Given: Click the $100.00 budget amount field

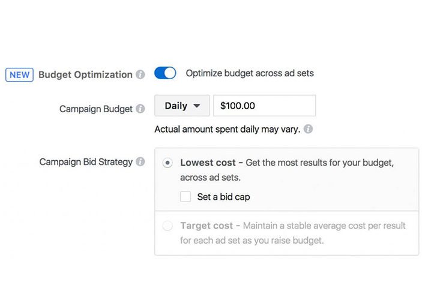Looking at the screenshot, I should (264, 106).
